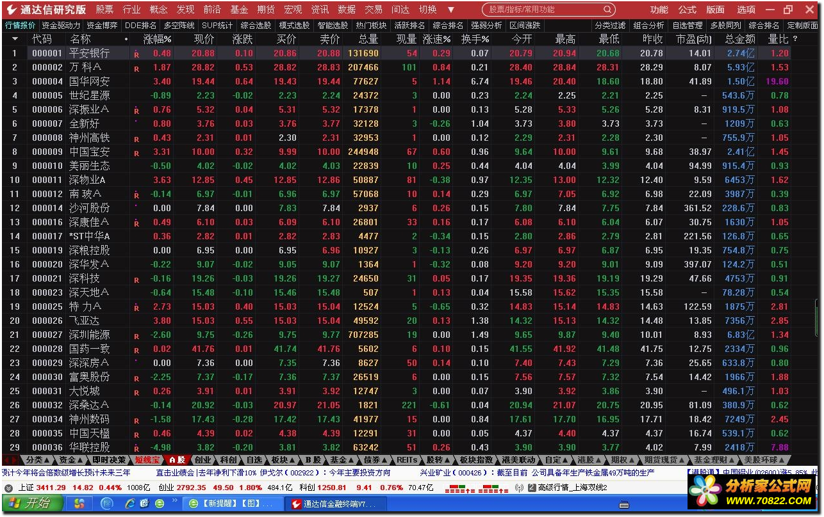
Task: Select the stock row *ST中华A
Action: (396, 237)
